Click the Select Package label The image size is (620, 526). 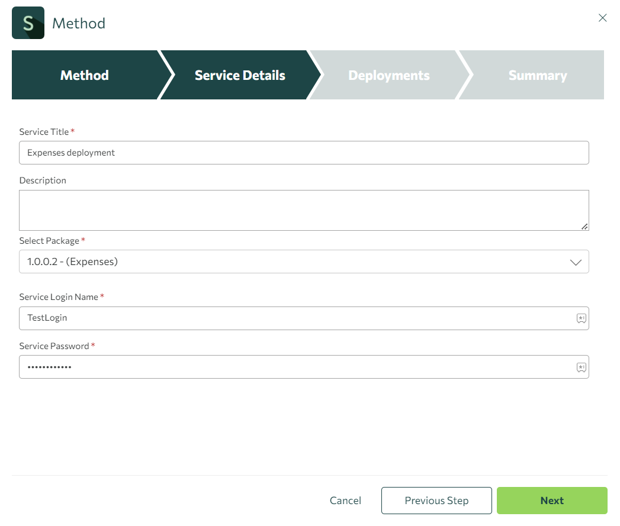tap(49, 241)
